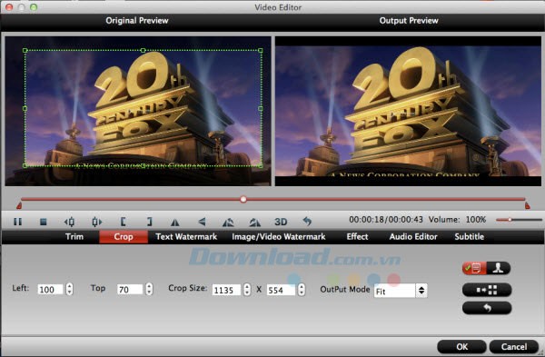Click the crop height field 554
545x357 pixels.
(281, 290)
